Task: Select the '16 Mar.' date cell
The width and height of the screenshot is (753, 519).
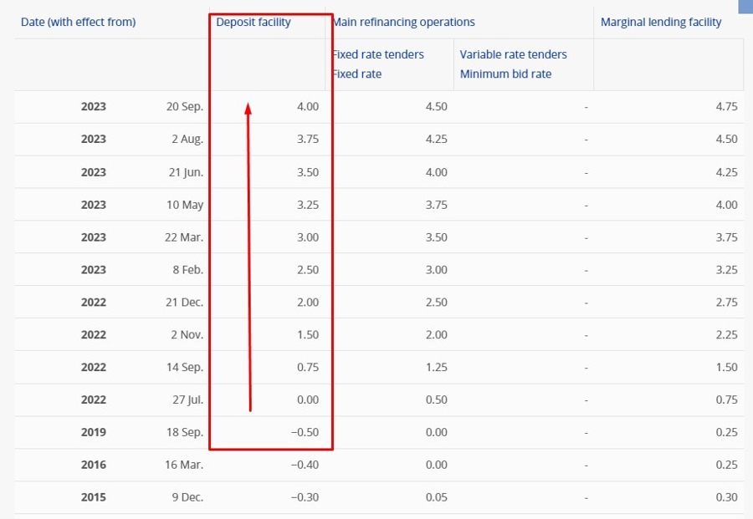Action: (x=184, y=465)
